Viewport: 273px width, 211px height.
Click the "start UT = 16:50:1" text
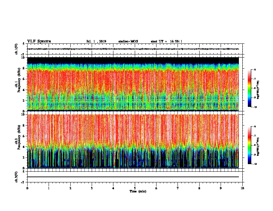[166, 41]
